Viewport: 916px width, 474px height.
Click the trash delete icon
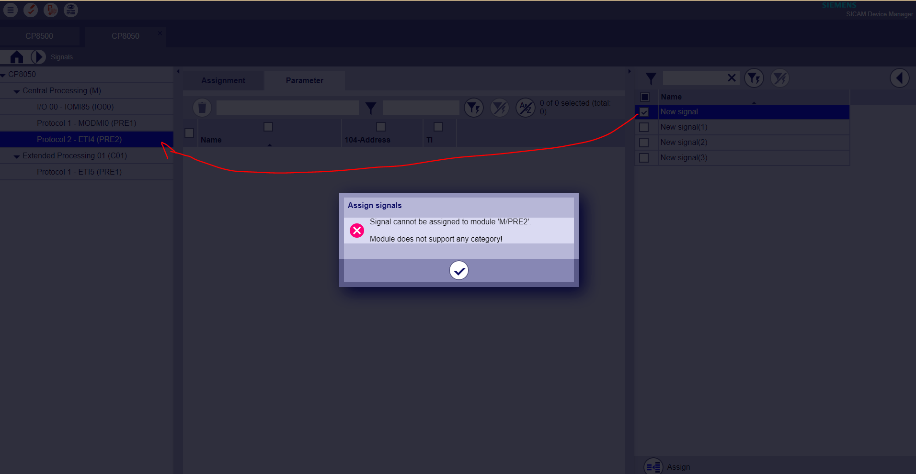point(202,108)
